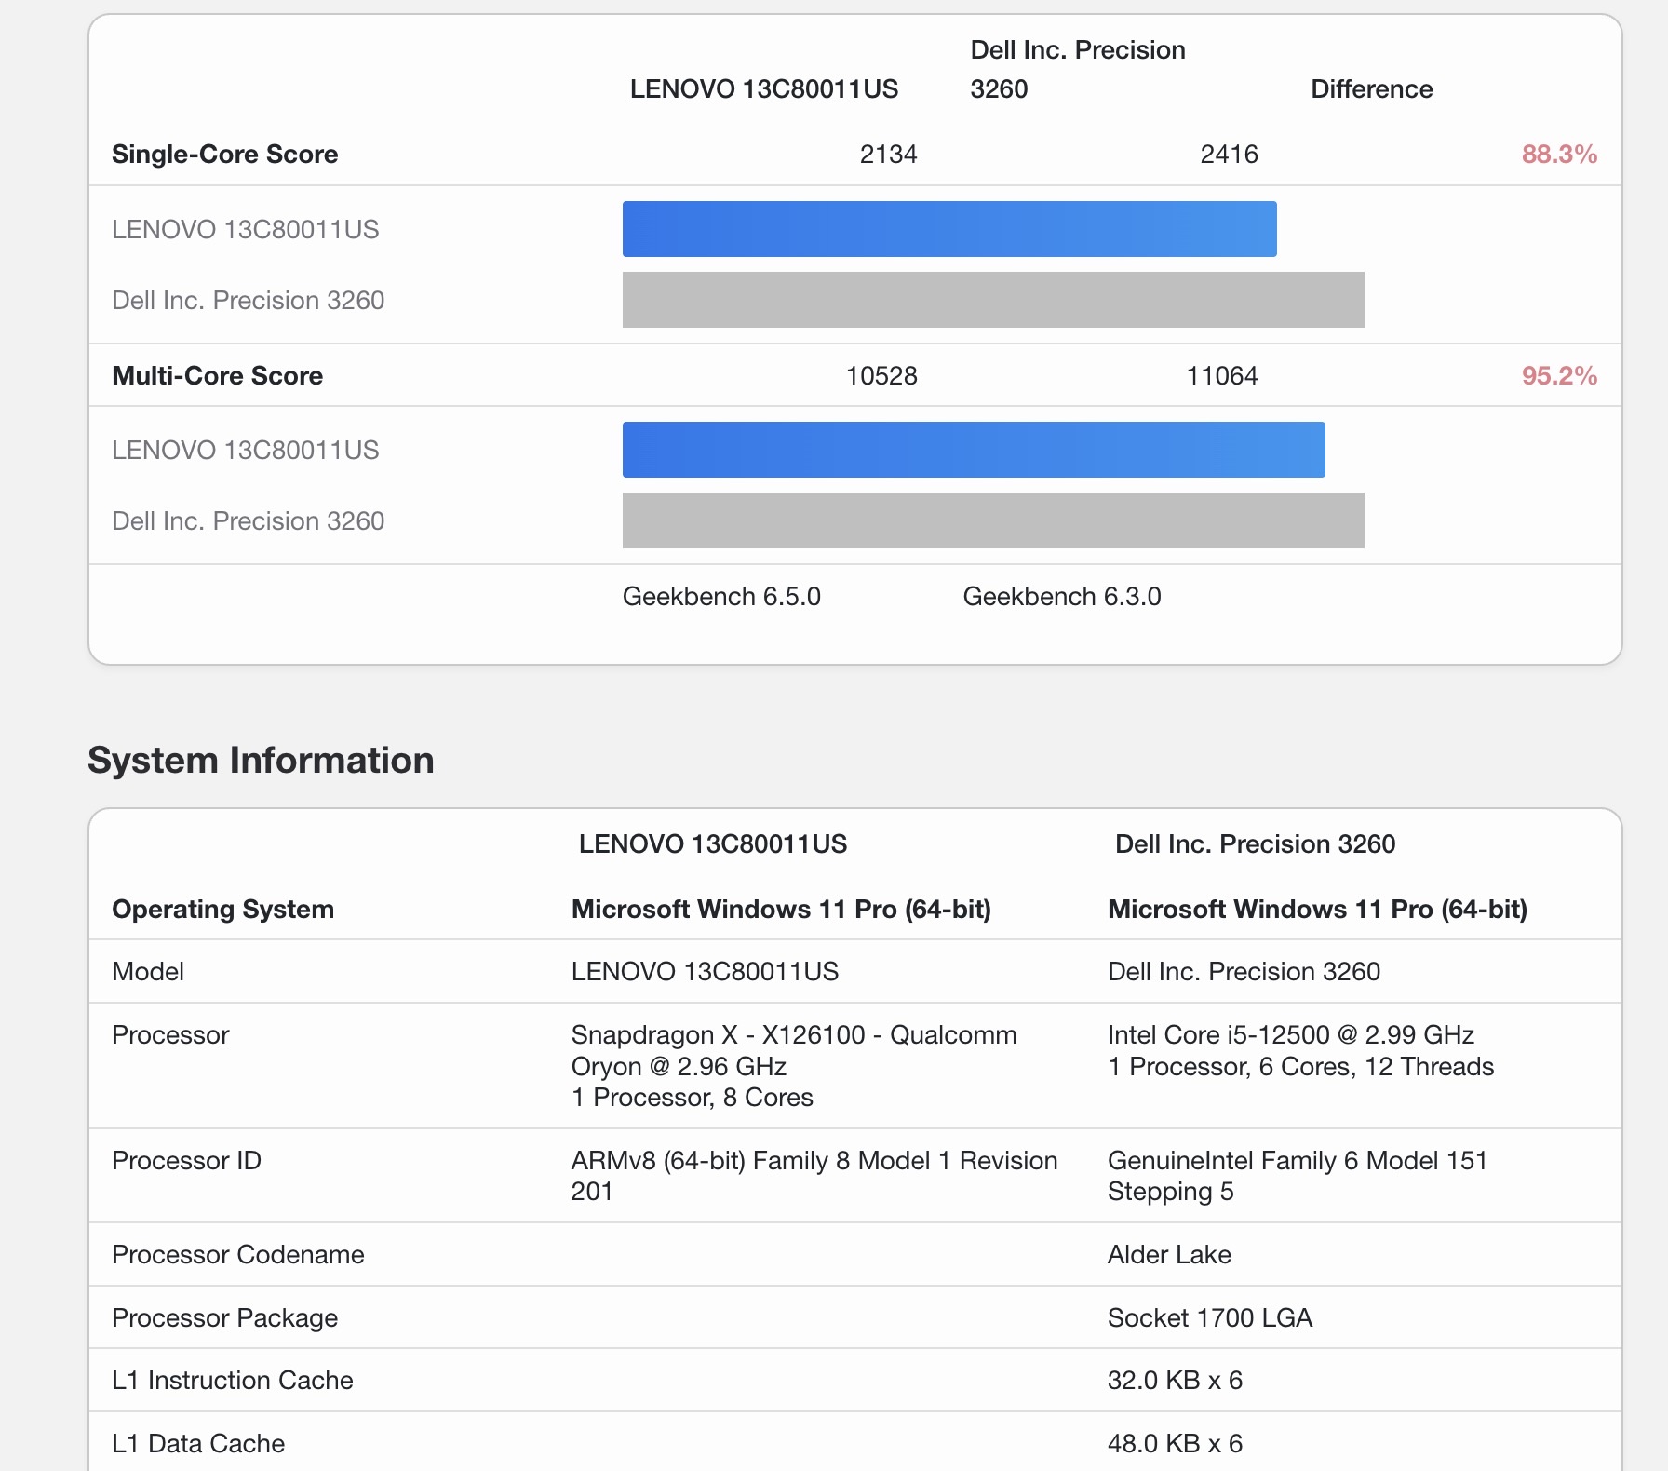Click the Alder Lake codename value
Image resolution: width=1668 pixels, height=1471 pixels.
(x=1169, y=1255)
